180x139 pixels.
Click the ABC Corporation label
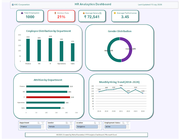[x=22, y=5]
